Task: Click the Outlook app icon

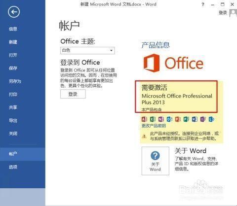Action: [169, 119]
